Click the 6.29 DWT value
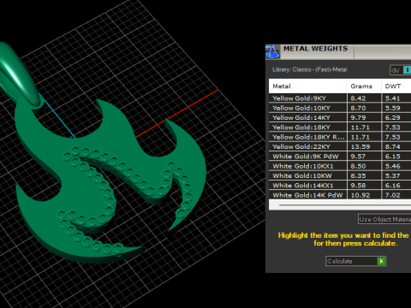 tap(393, 118)
